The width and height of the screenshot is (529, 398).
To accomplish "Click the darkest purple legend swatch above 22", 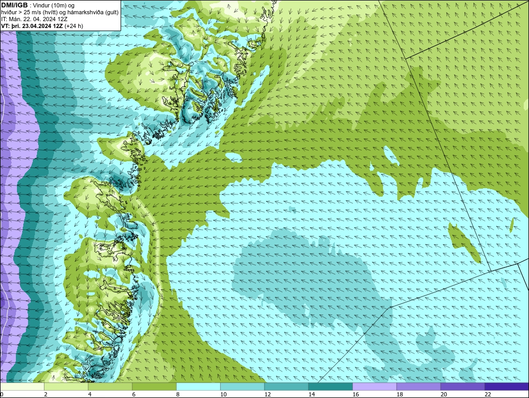I will pyautogui.click(x=507, y=386).
